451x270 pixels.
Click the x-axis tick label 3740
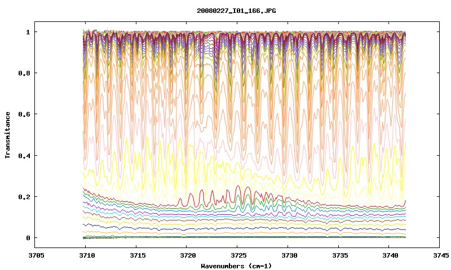point(391,255)
